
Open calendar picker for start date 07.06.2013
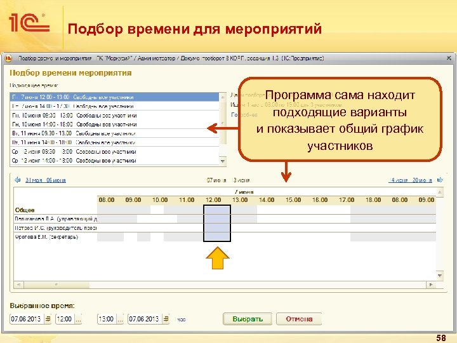click(x=48, y=319)
